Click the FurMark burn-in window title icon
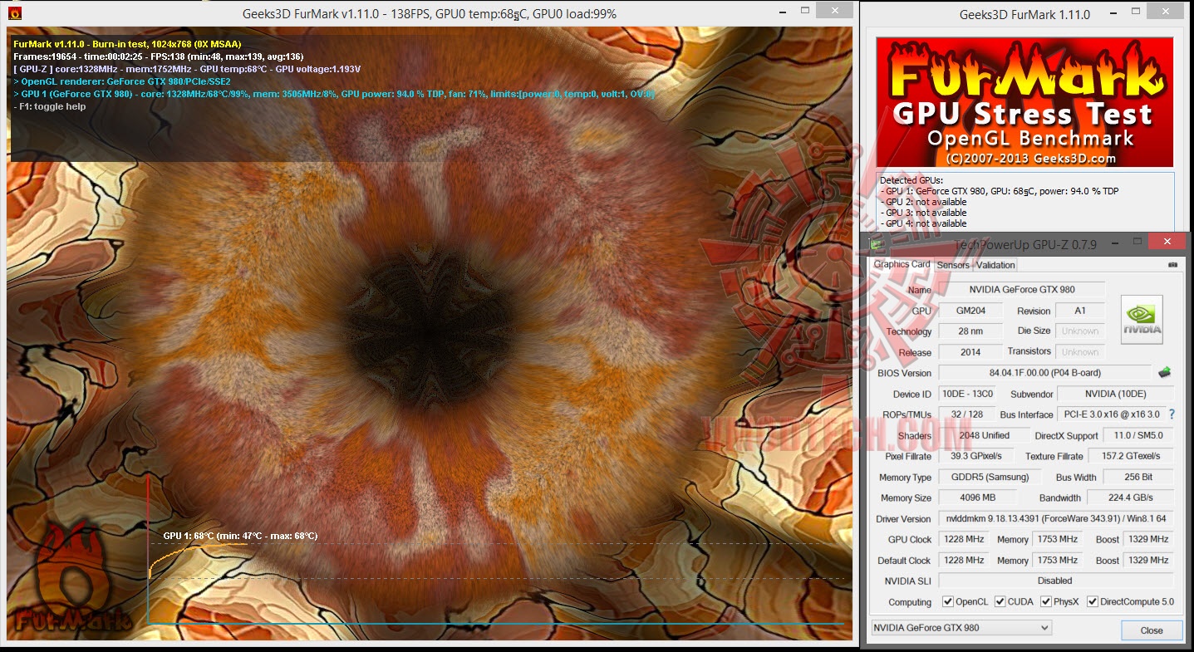 pos(15,13)
